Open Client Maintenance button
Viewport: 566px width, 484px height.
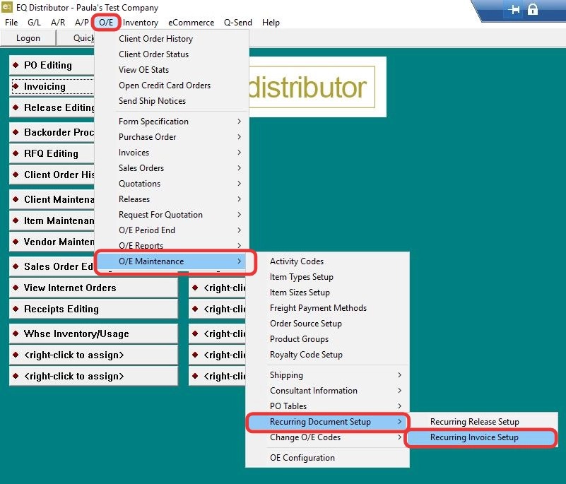pyautogui.click(x=52, y=199)
